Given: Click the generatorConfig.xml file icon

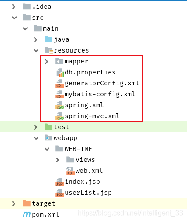Looking at the screenshot, I should pos(59,83).
